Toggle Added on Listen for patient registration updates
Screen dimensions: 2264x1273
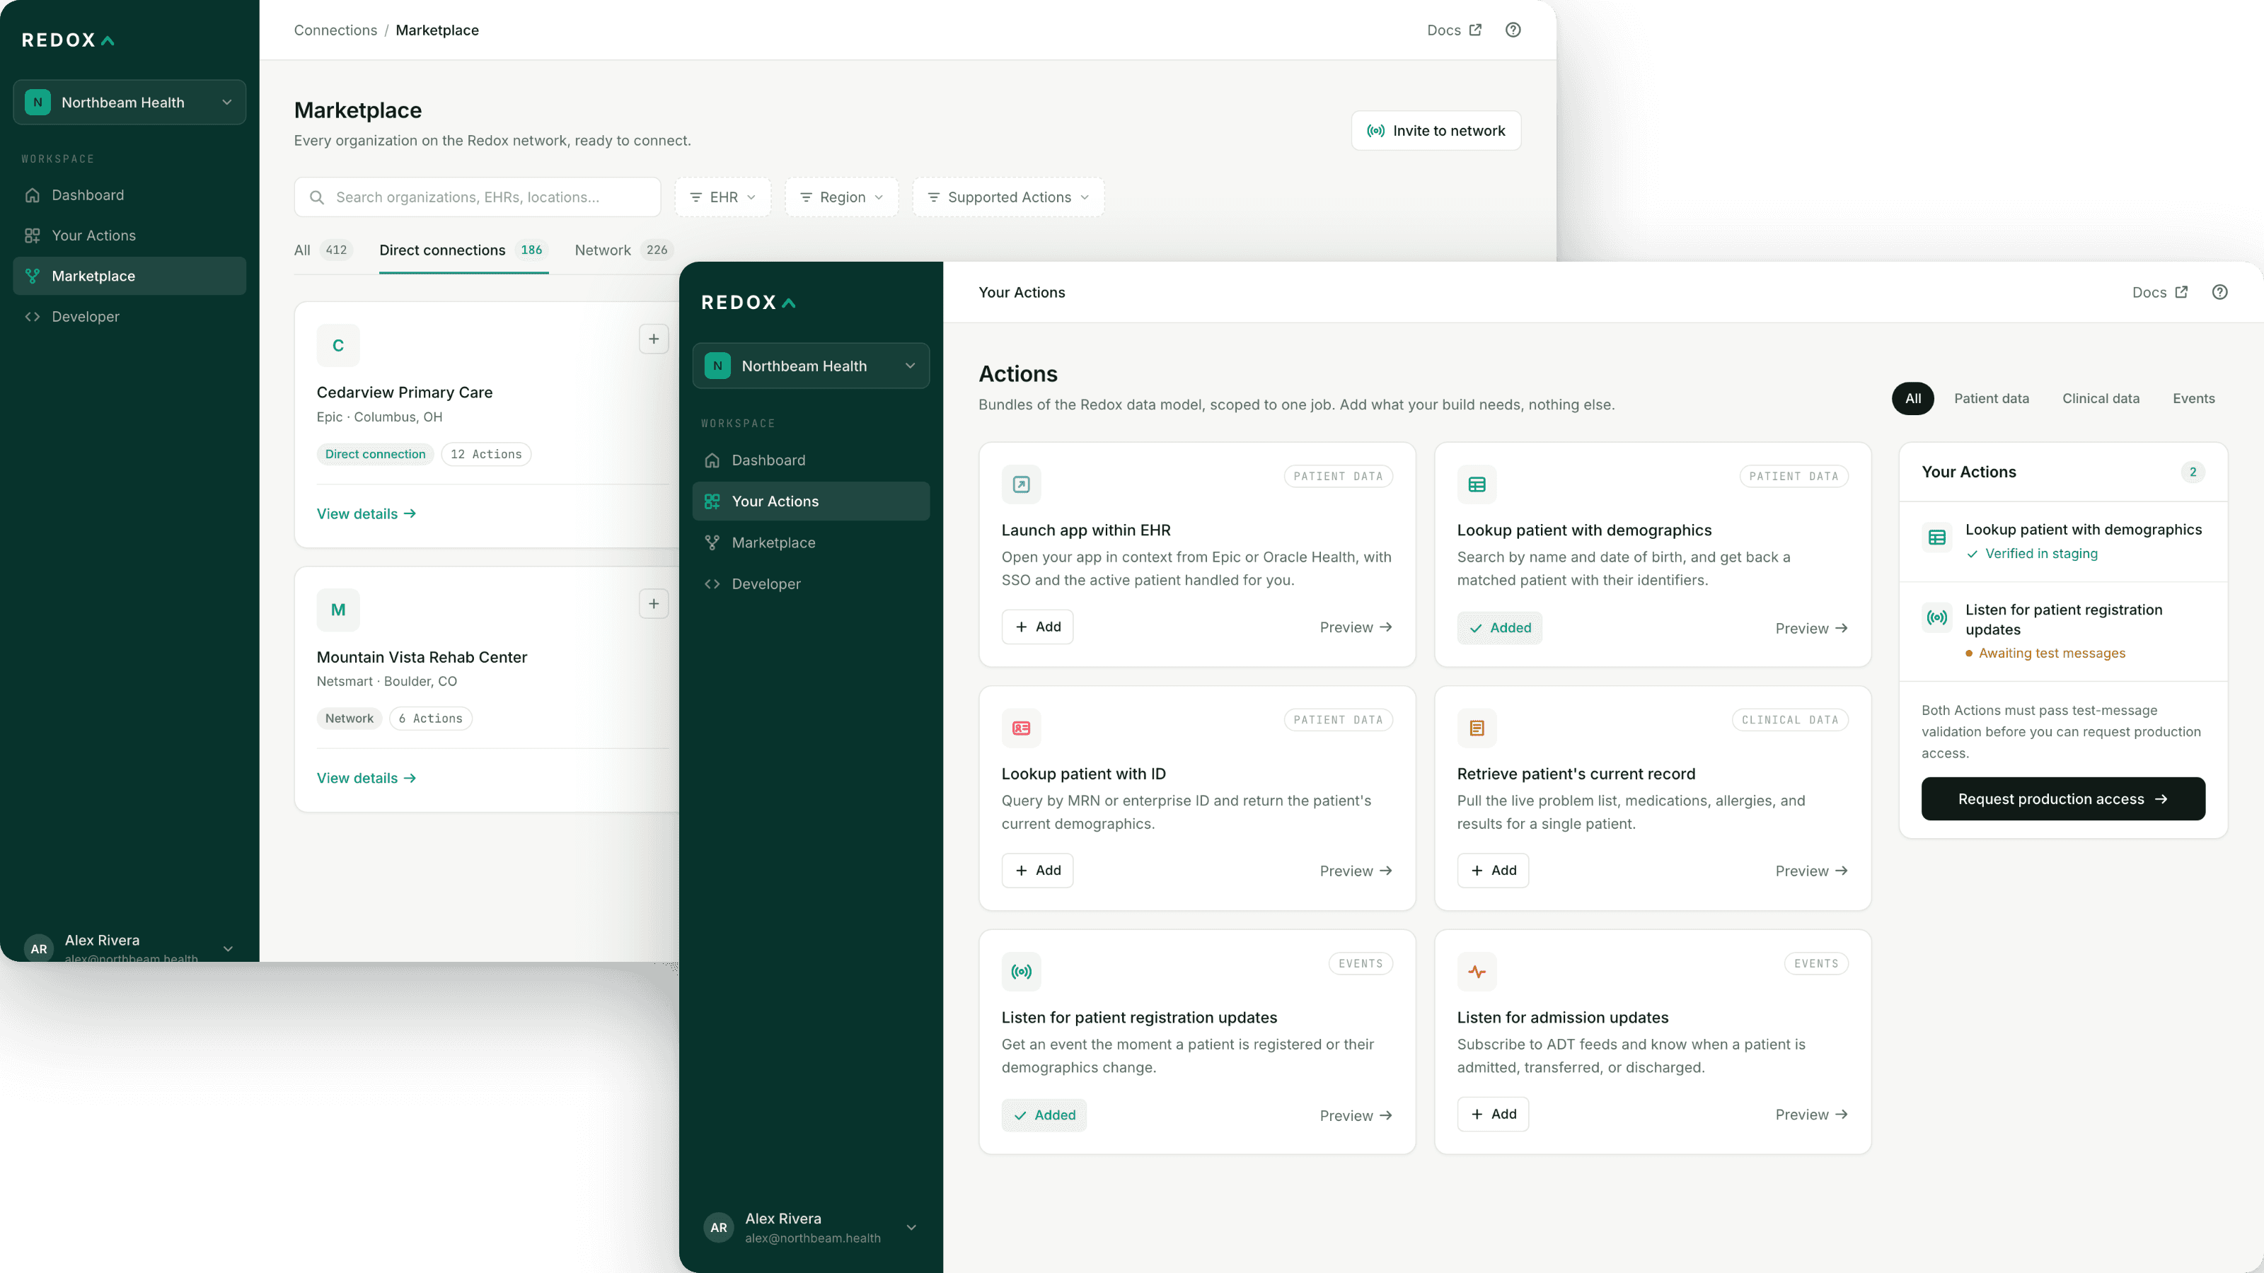pos(1044,1116)
